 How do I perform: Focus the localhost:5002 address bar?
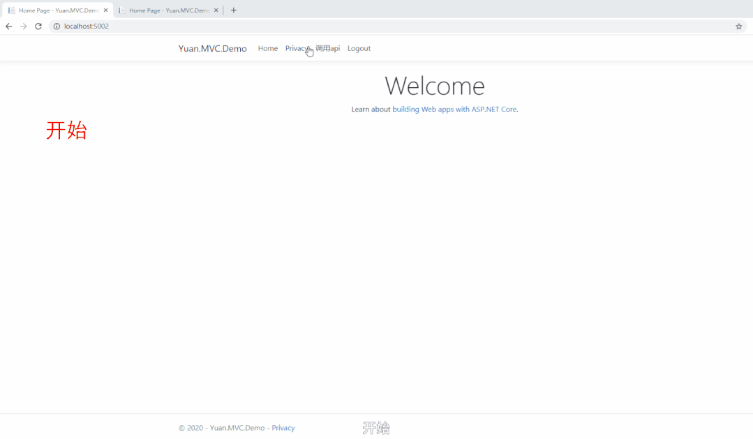click(x=349, y=27)
